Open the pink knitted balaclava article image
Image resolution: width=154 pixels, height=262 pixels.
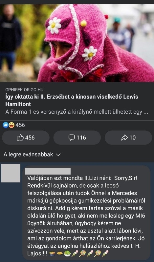[x=77, y=43]
